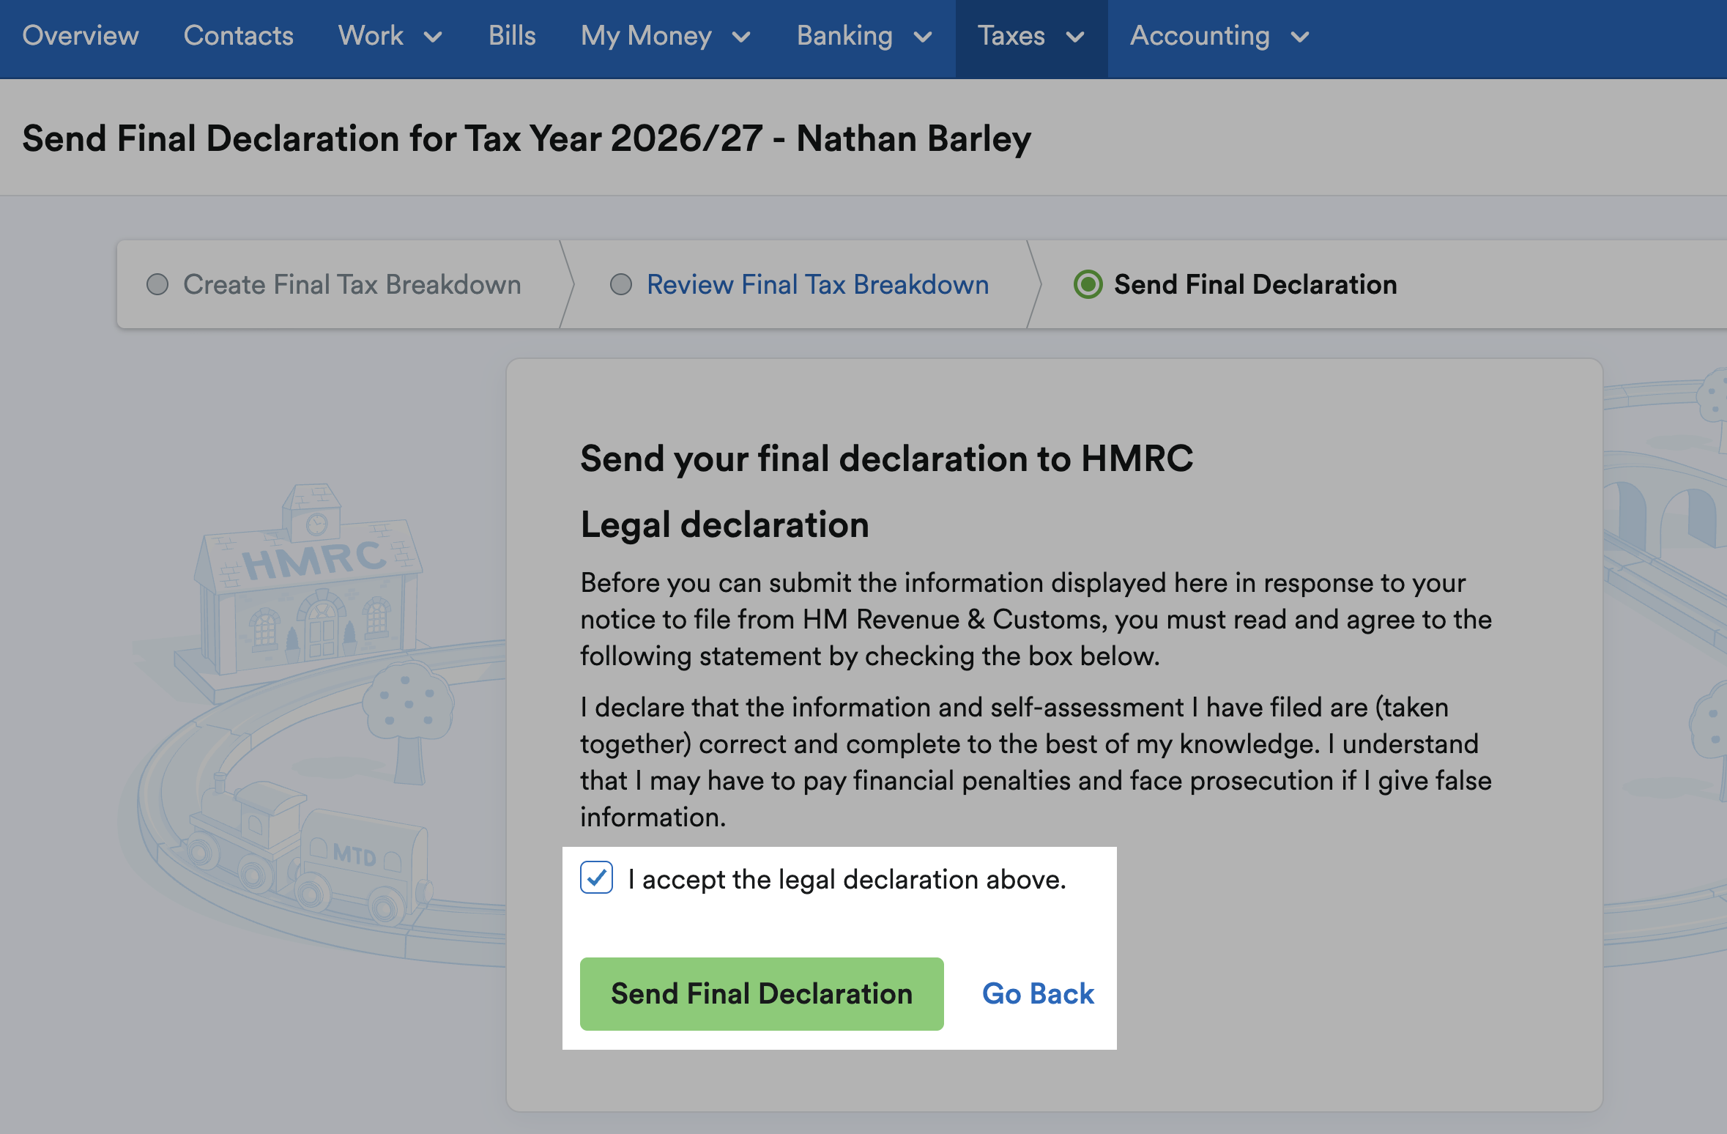Open the Bills page
Screen dimensions: 1727x1134
(x=512, y=36)
